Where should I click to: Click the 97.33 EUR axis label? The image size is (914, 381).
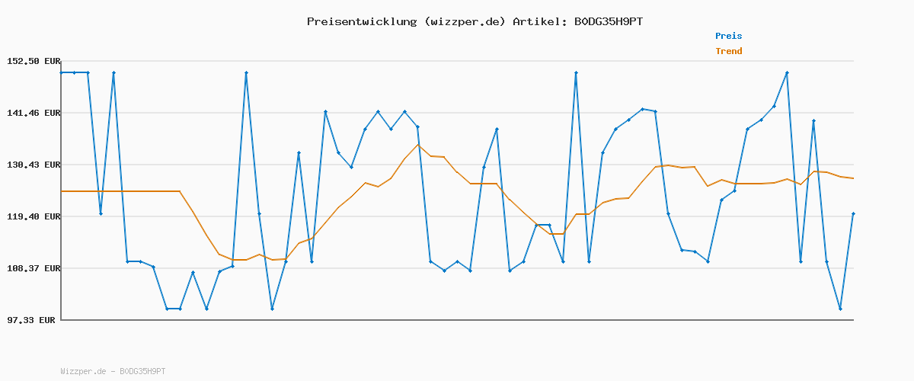tap(31, 320)
